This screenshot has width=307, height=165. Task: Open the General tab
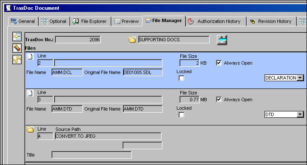tap(23, 21)
